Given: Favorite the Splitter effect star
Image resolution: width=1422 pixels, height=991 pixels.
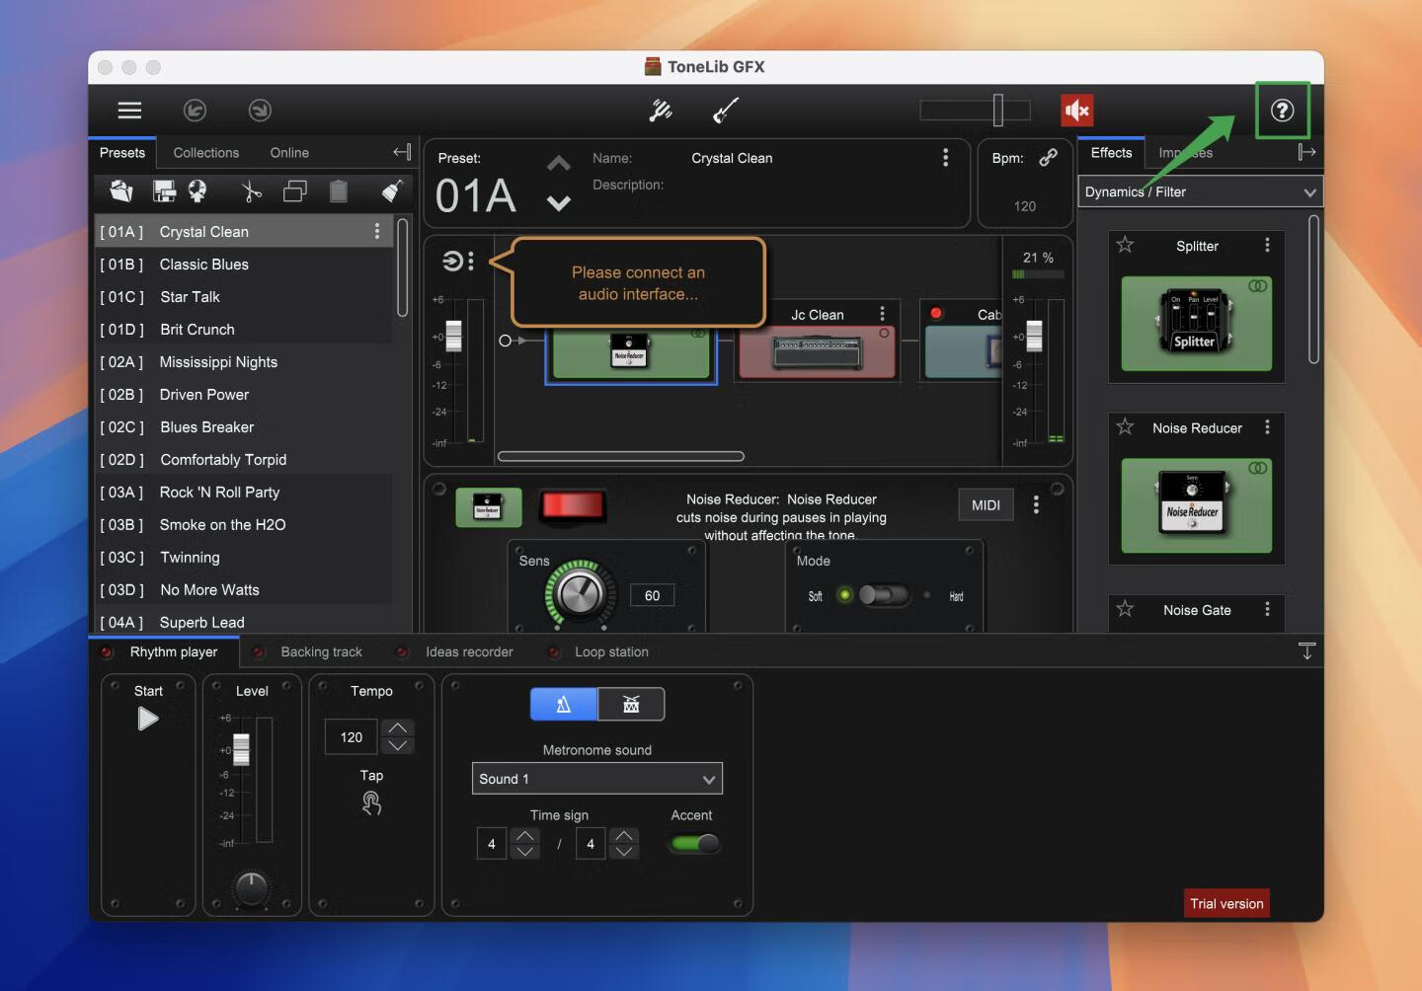Looking at the screenshot, I should pos(1125,245).
